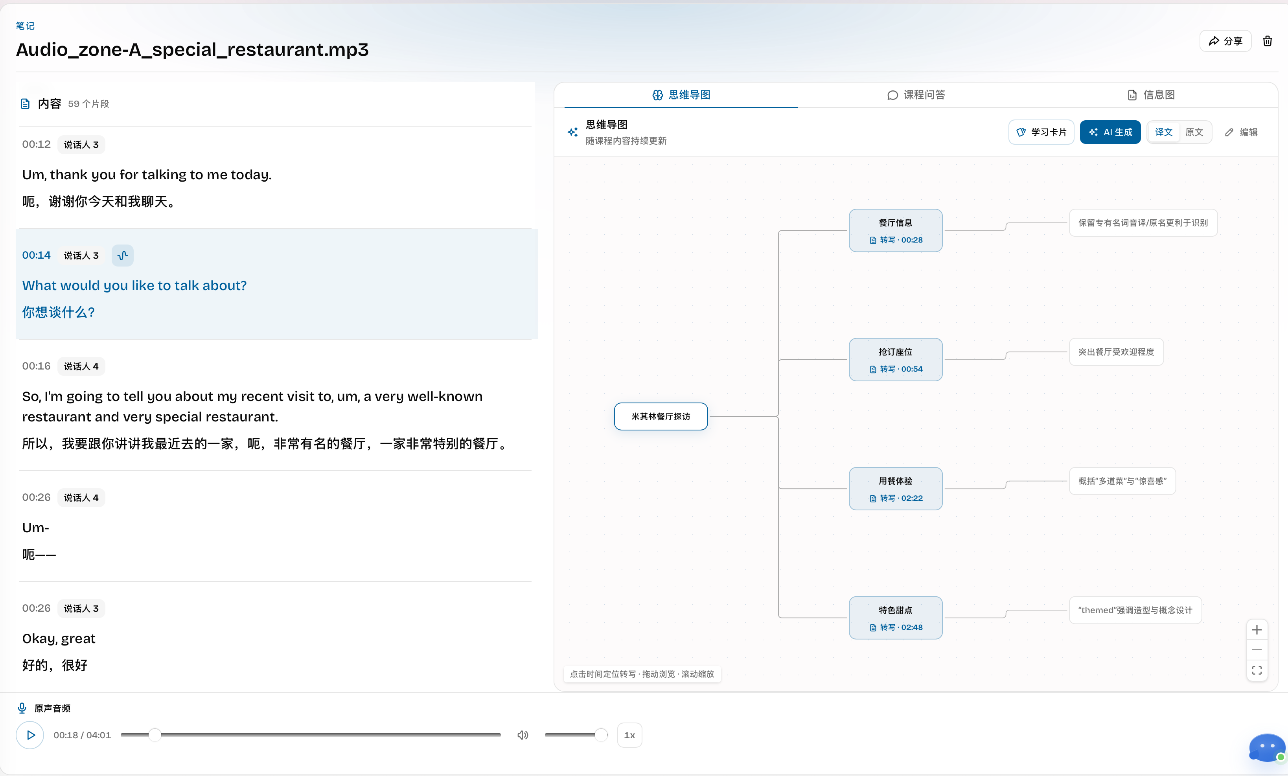Click leaf node 突出餐厅受欢迎程度
Screen dimensions: 1288x776
click(1116, 352)
